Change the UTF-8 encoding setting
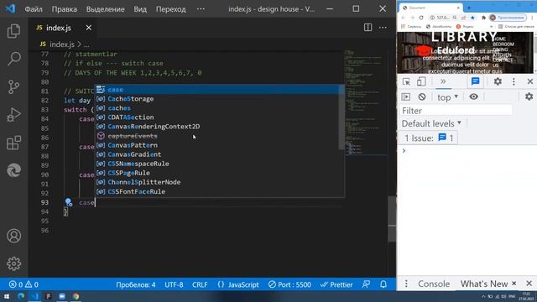 point(174,284)
